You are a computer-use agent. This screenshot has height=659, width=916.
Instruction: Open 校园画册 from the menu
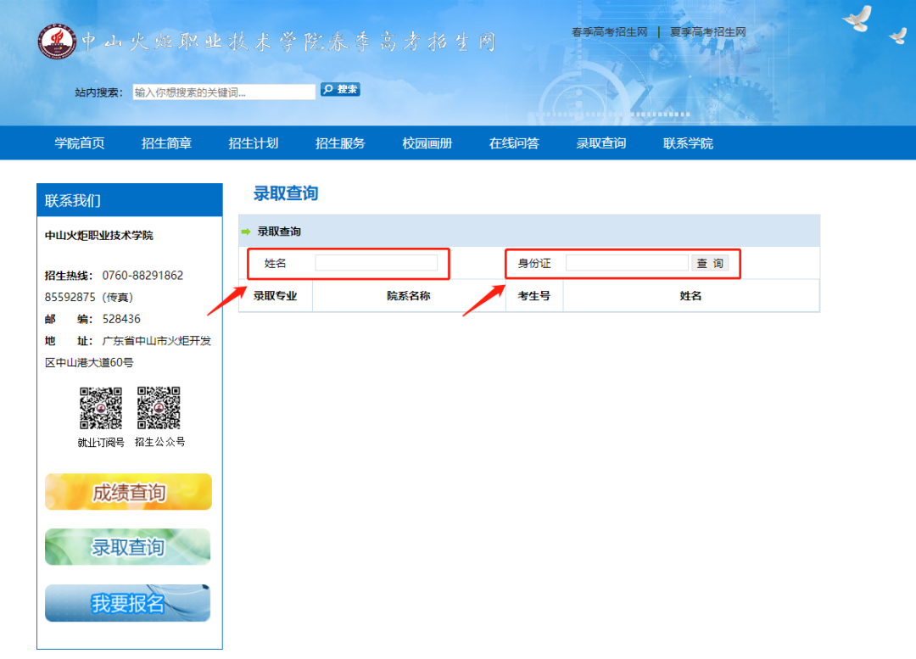[x=426, y=142]
